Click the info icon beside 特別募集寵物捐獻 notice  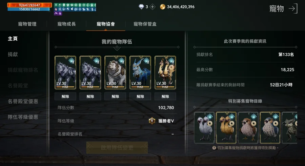tap(214, 148)
